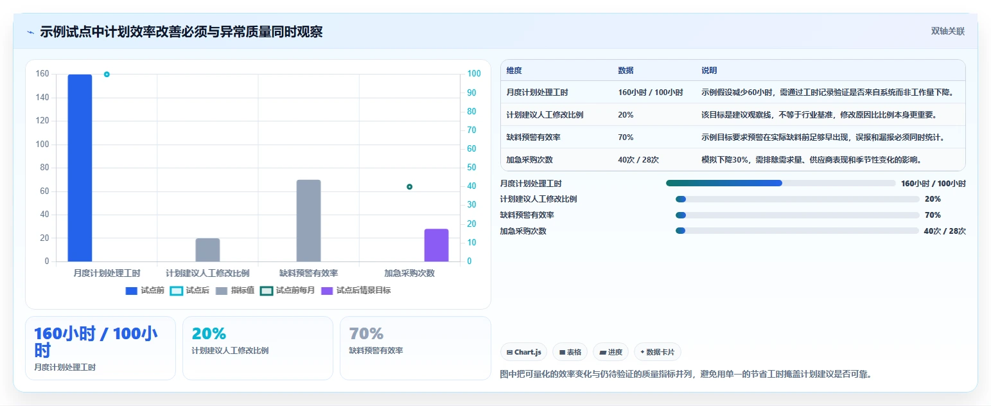This screenshot has width=991, height=406.
Task: Select the 加急采购次数 table row label
Action: coord(529,160)
